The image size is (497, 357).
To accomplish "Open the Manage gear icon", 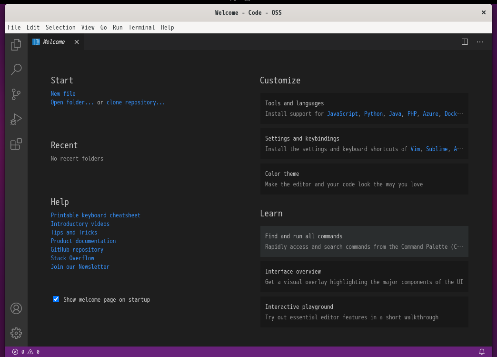I will pos(16,333).
